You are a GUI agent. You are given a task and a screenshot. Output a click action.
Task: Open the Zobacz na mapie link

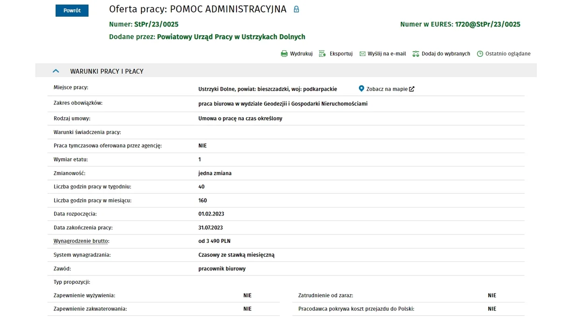point(387,89)
